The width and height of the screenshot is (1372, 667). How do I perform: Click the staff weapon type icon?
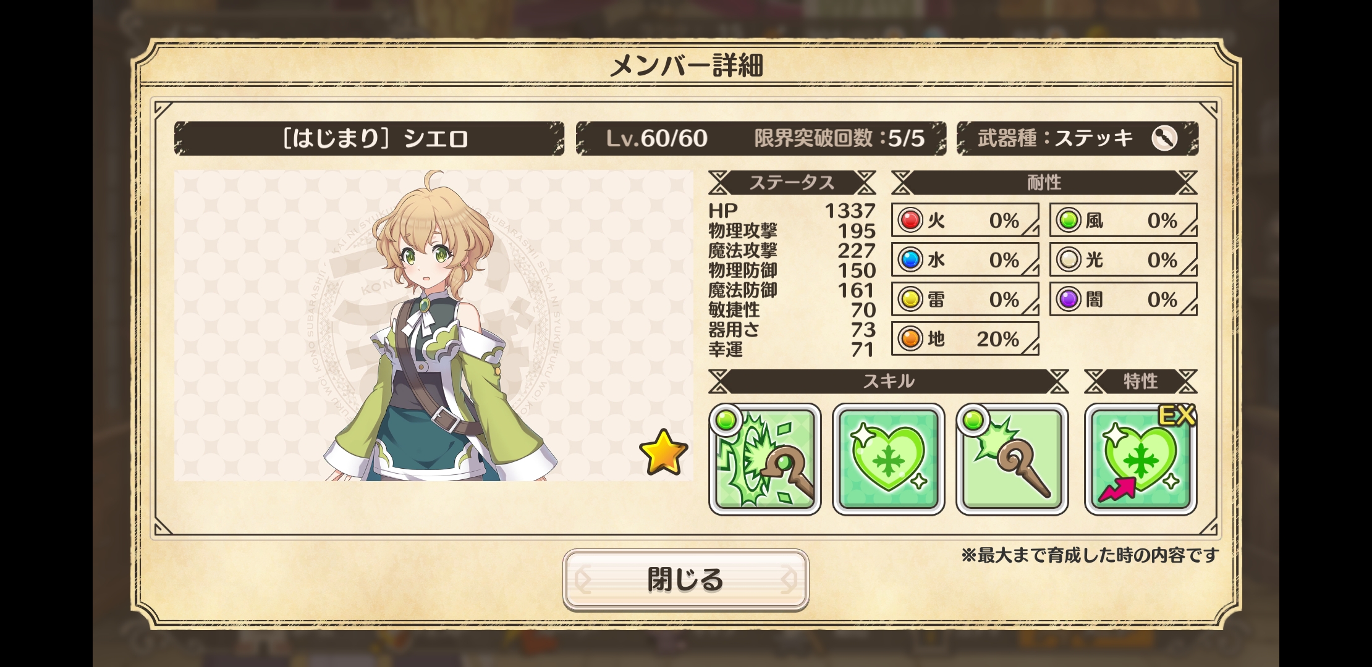tap(1164, 138)
